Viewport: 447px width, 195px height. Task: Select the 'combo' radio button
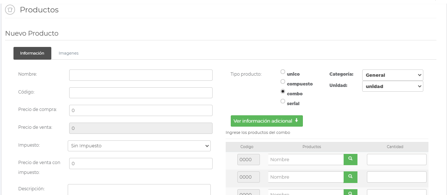[283, 92]
